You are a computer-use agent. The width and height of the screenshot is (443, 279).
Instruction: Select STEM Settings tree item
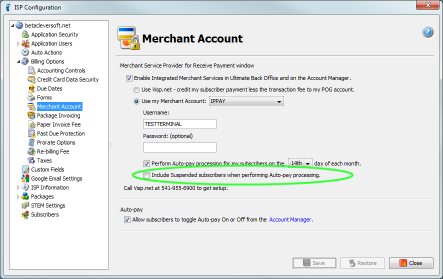48,205
